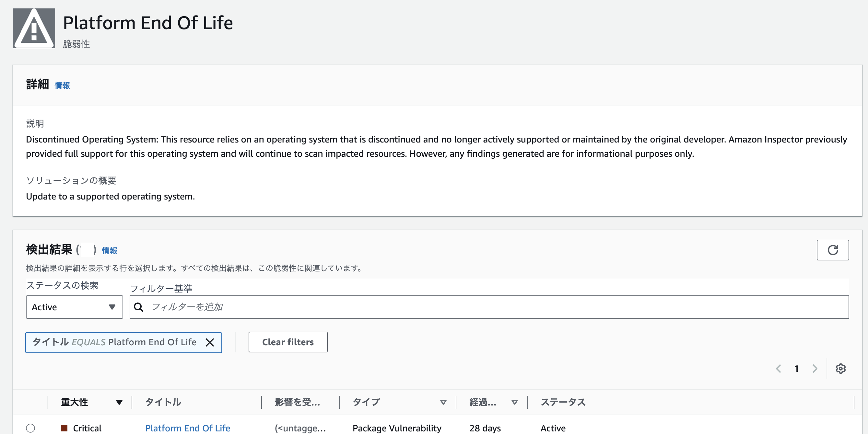Viewport: 868px width, 434px height.
Task: Open the タイプ column filter dropdown
Action: [x=443, y=402]
